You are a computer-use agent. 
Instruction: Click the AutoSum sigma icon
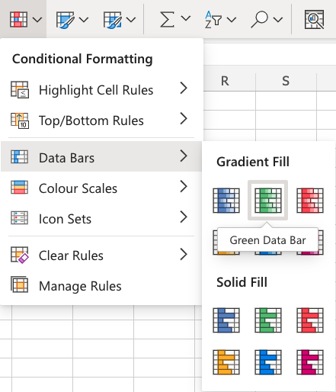pyautogui.click(x=167, y=19)
